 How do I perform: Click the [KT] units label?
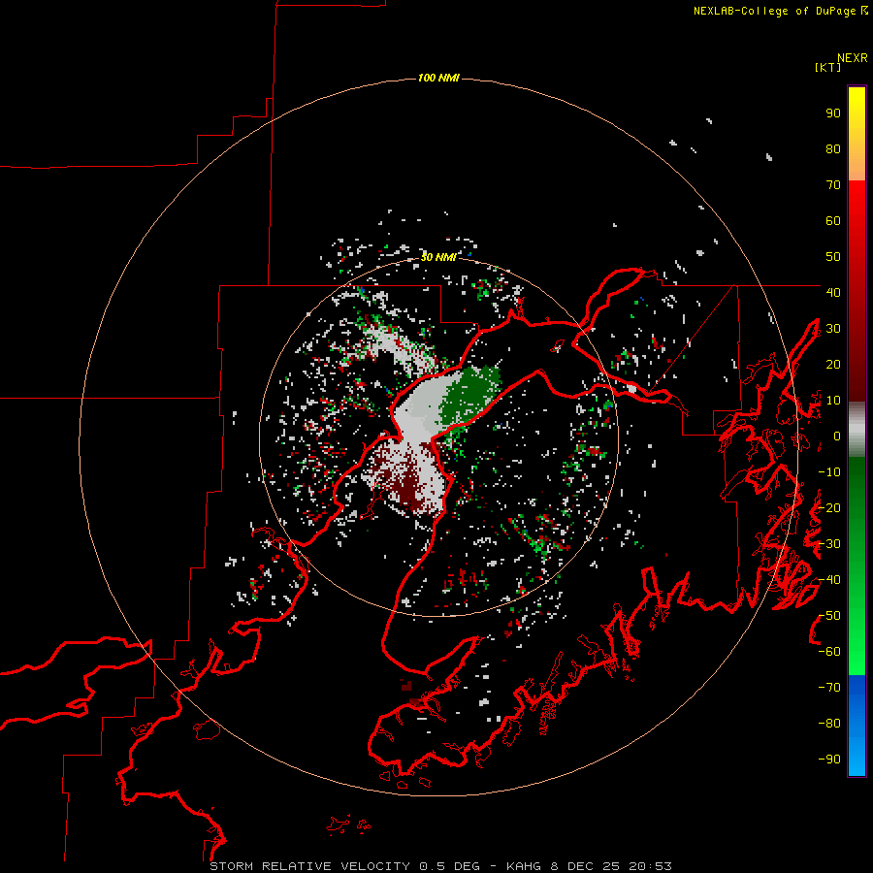click(827, 67)
